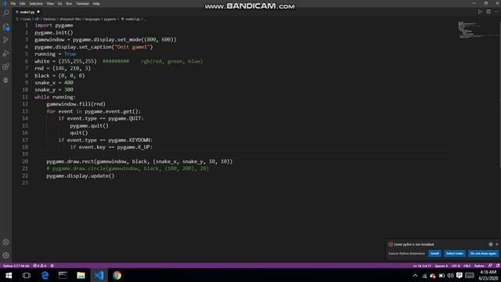Open the File menu
The image size is (501, 282).
tap(13, 3)
